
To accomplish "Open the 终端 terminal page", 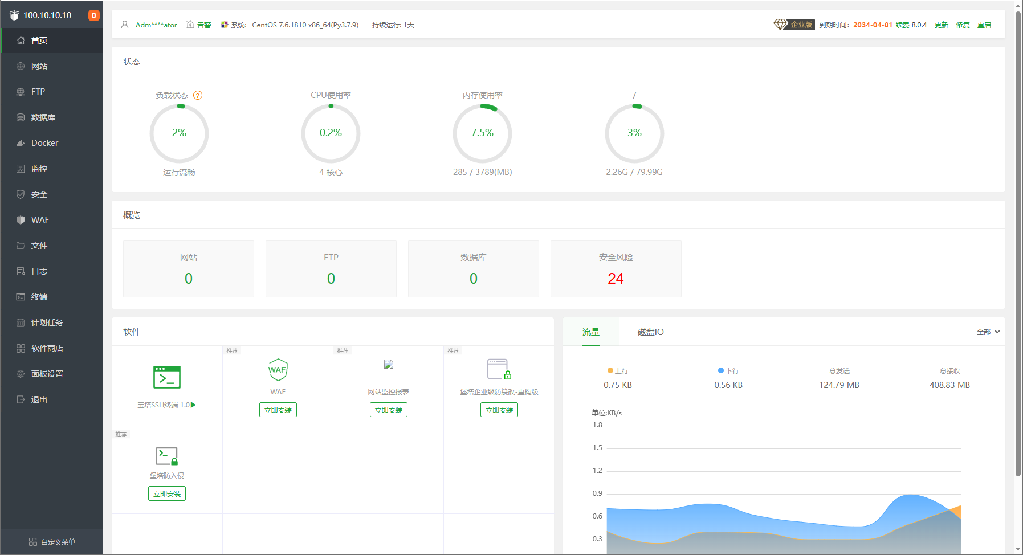I will point(39,296).
